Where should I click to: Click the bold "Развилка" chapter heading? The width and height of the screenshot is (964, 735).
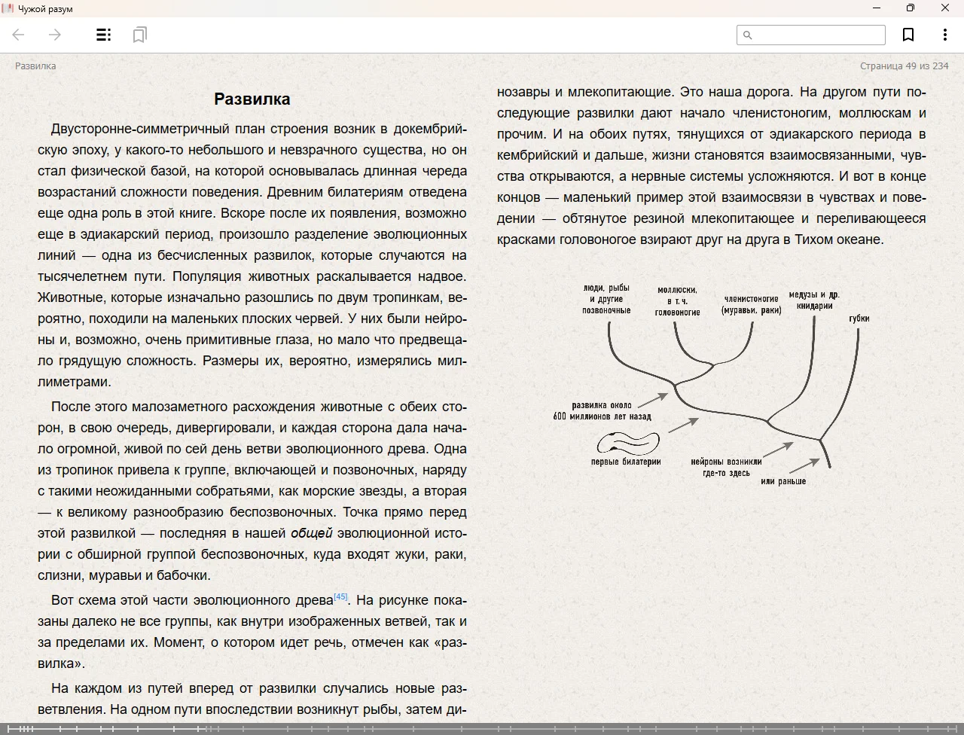[x=252, y=99]
